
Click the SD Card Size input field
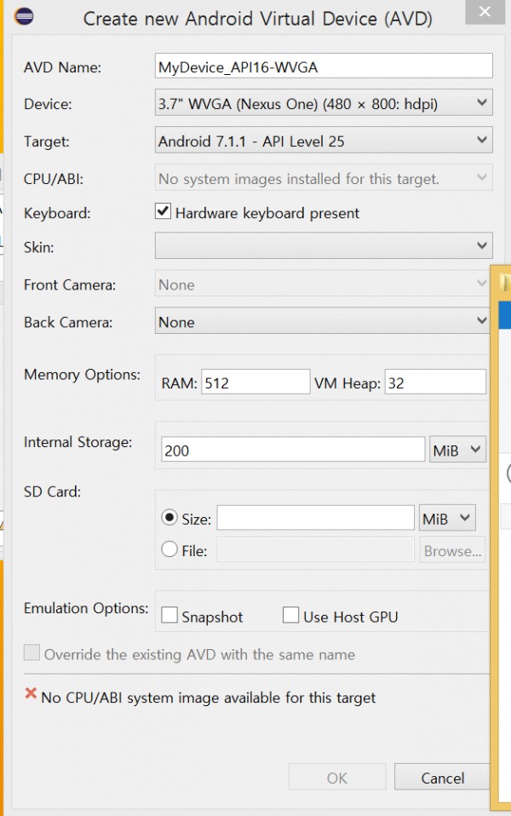[x=315, y=518]
